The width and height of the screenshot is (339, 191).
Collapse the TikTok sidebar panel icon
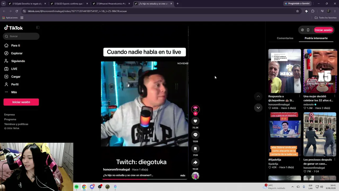point(38,28)
